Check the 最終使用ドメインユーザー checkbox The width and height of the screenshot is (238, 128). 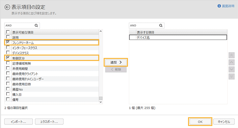(8, 78)
